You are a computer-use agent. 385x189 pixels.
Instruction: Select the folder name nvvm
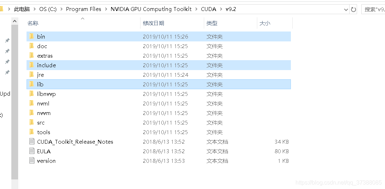click(44, 113)
